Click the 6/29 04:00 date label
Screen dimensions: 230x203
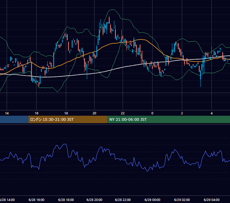[212, 200]
